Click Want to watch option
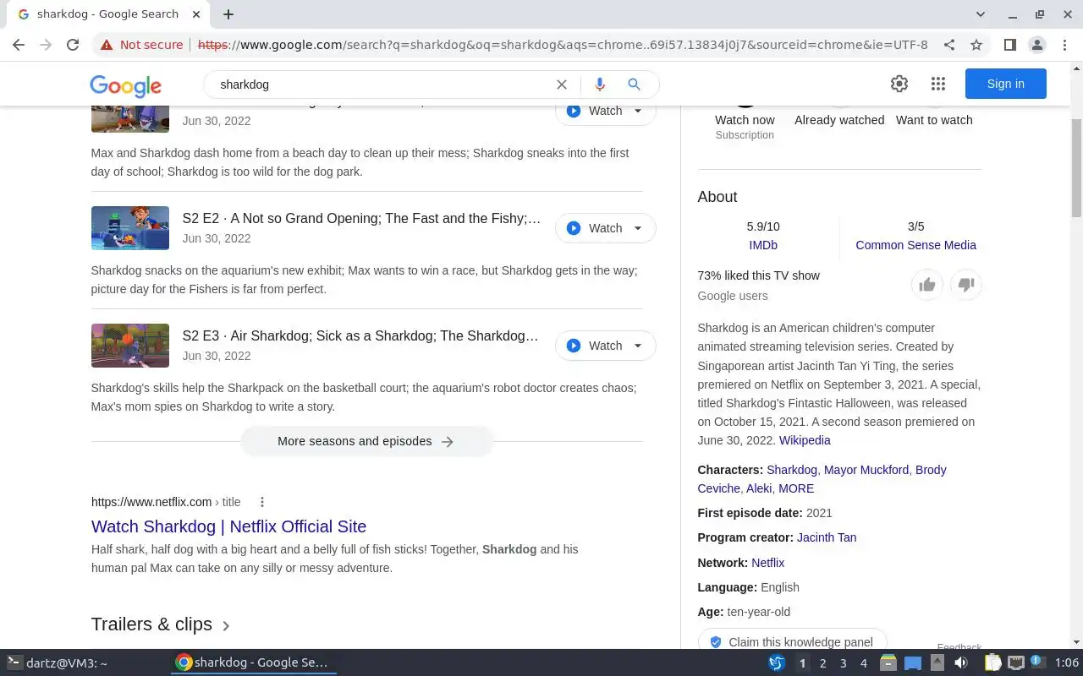The height and width of the screenshot is (676, 1083). click(934, 120)
